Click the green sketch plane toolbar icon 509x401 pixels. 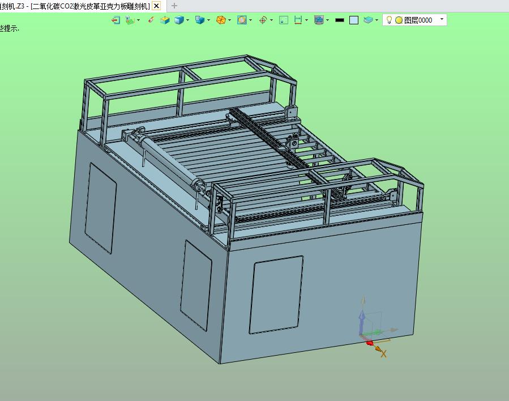[x=130, y=20]
